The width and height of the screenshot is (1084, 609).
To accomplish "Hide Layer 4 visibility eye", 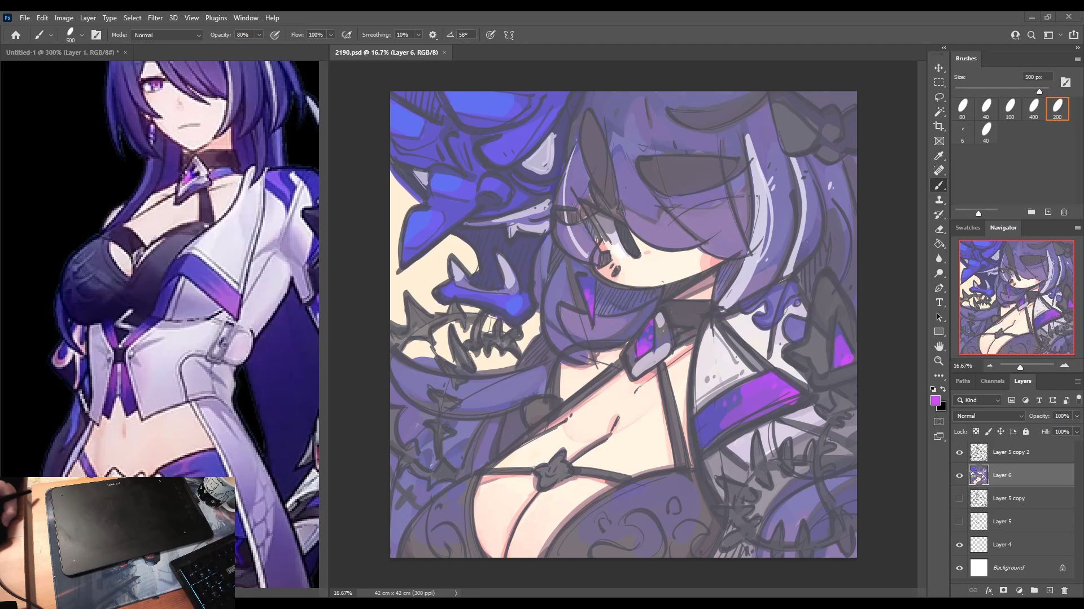I will (959, 545).
